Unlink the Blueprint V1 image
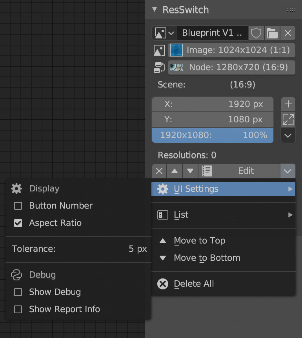 (x=288, y=33)
